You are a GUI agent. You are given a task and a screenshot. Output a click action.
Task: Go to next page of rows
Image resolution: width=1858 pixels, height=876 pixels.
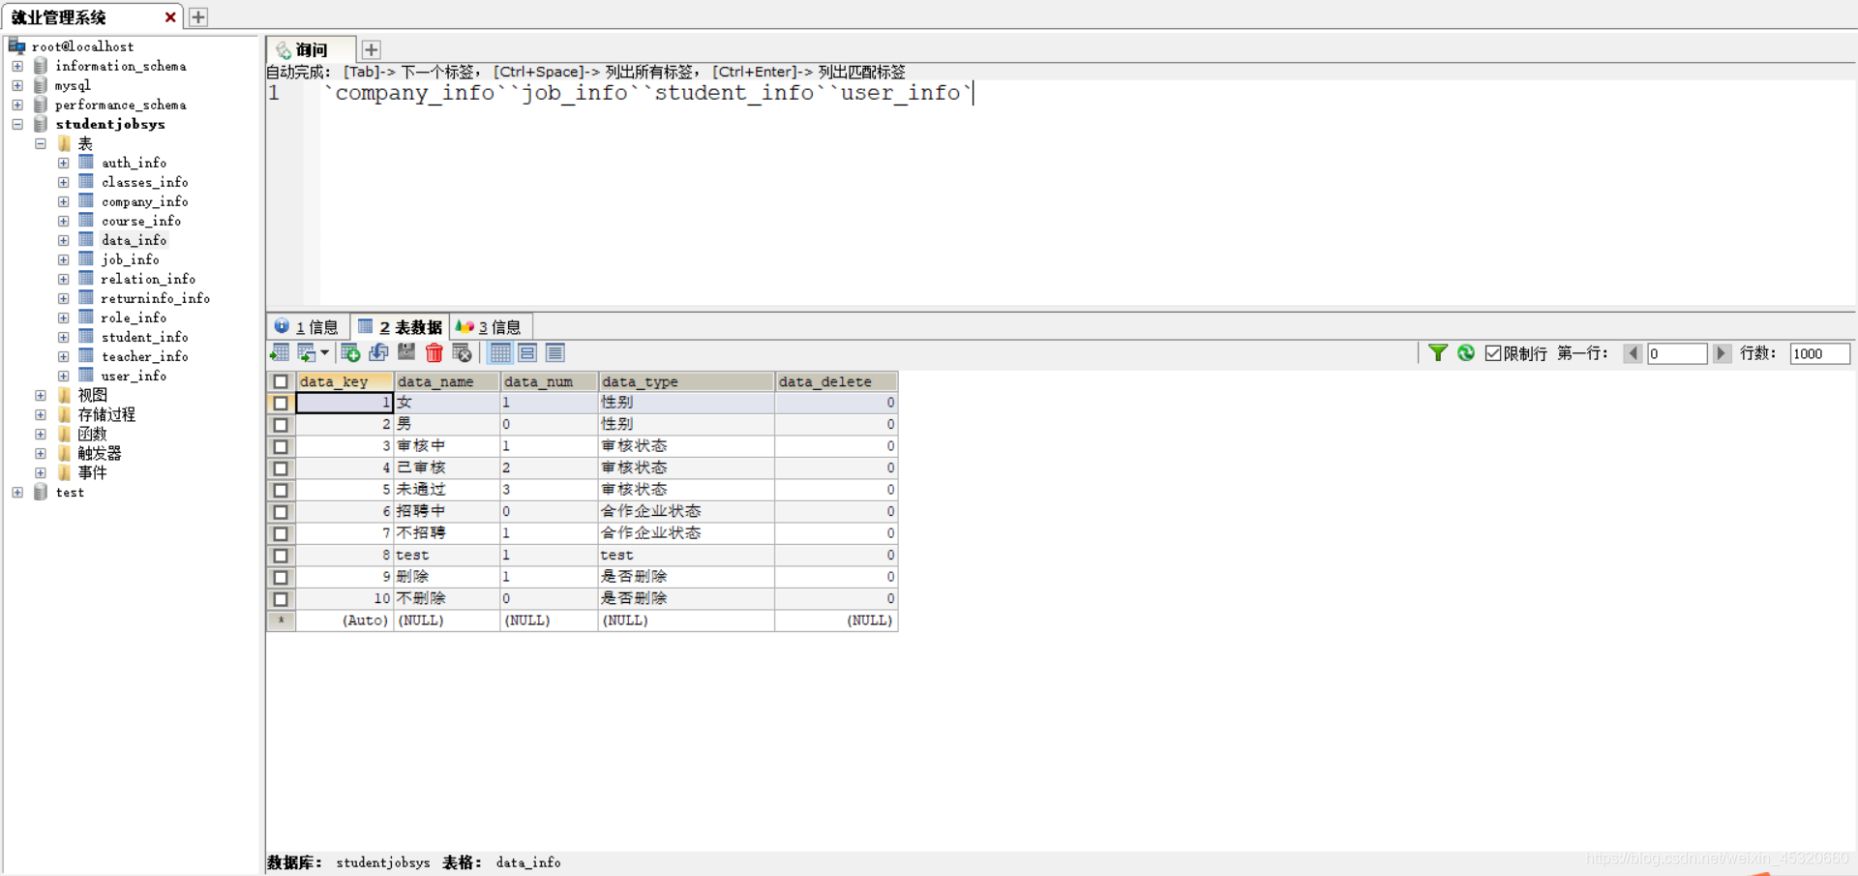(x=1722, y=353)
